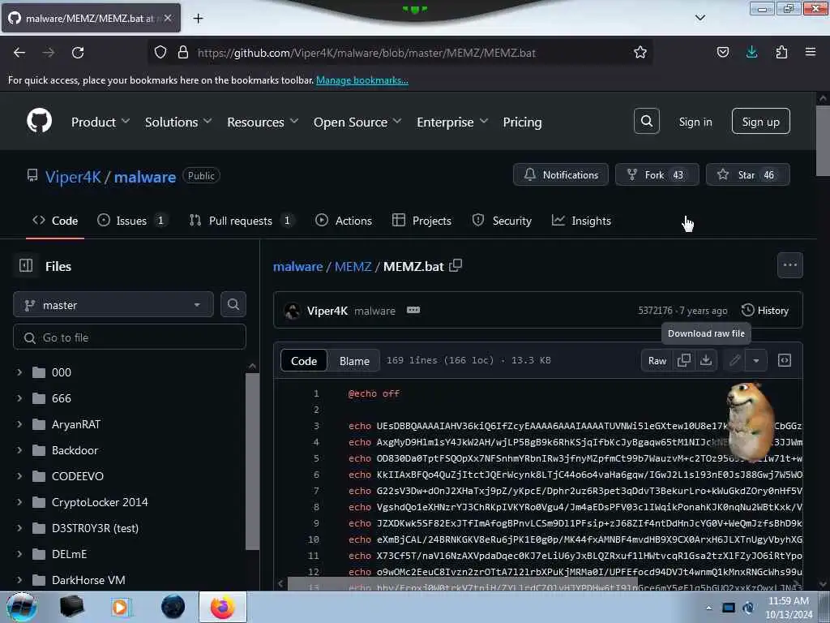Viewport: 830px width, 623px height.
Task: Open the Firefox downloads panel
Action: pos(751,52)
